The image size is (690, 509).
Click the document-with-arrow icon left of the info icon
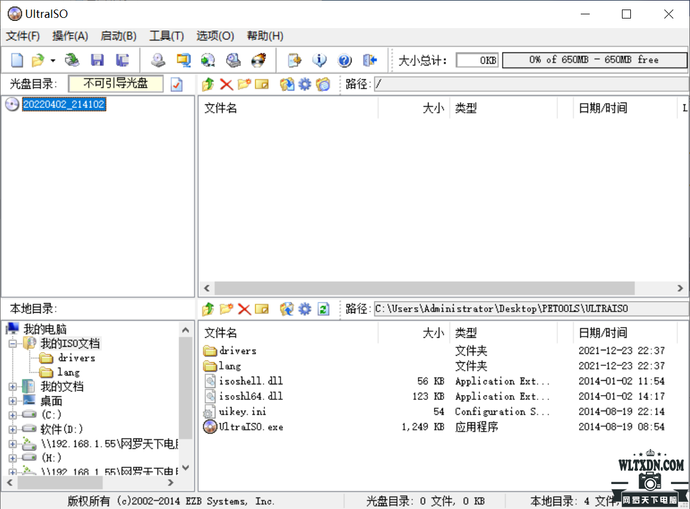click(294, 60)
